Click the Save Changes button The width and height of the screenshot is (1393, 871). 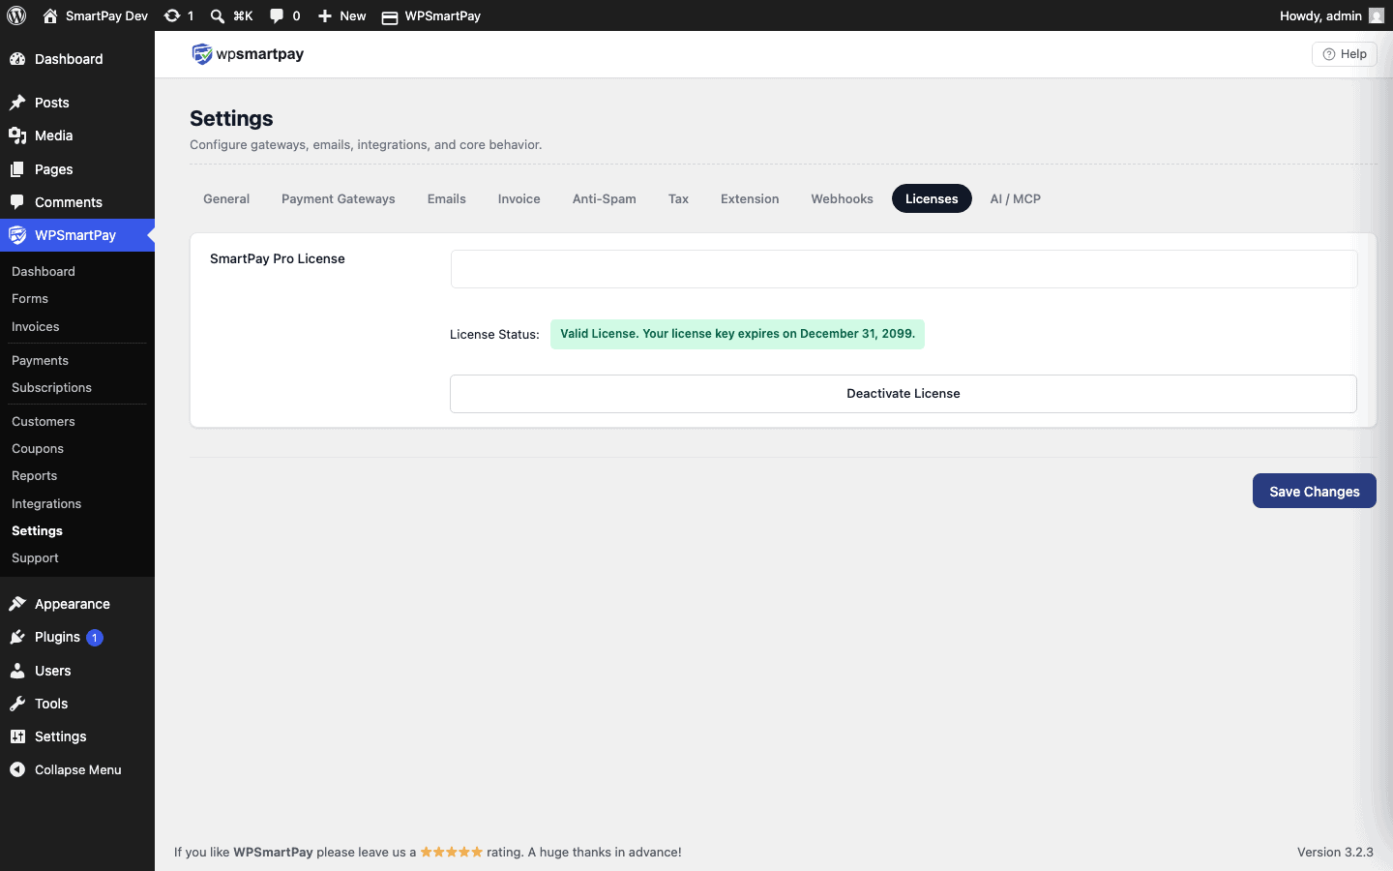click(x=1315, y=491)
